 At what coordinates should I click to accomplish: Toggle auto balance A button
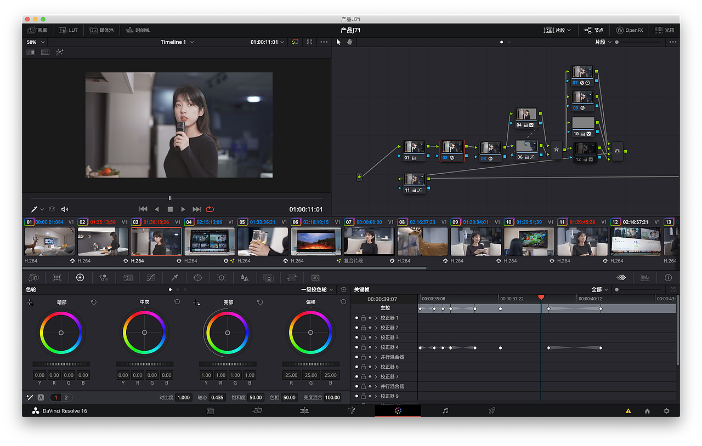pos(41,398)
